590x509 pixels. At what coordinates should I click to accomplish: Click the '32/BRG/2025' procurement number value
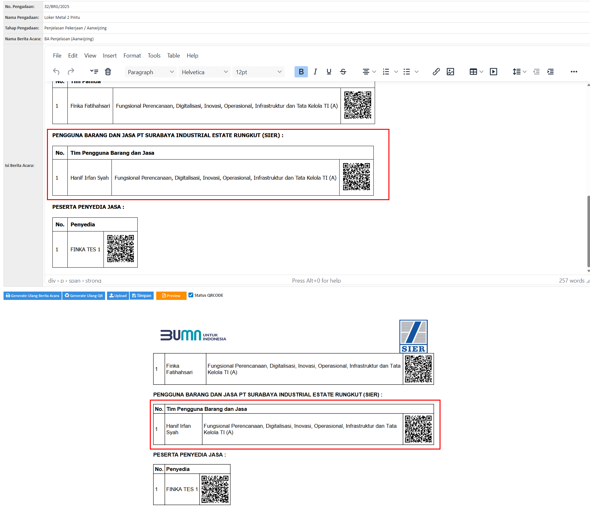pyautogui.click(x=57, y=6)
